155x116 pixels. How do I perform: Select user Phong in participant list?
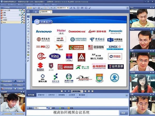[13, 18]
